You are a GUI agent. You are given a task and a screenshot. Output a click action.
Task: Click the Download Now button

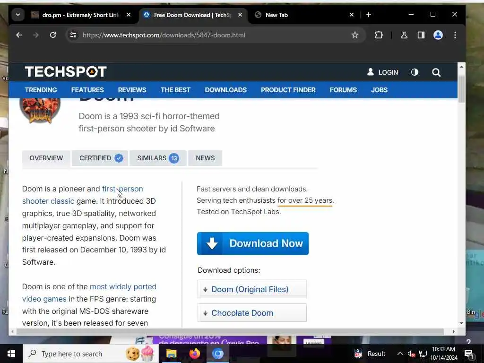[253, 243]
